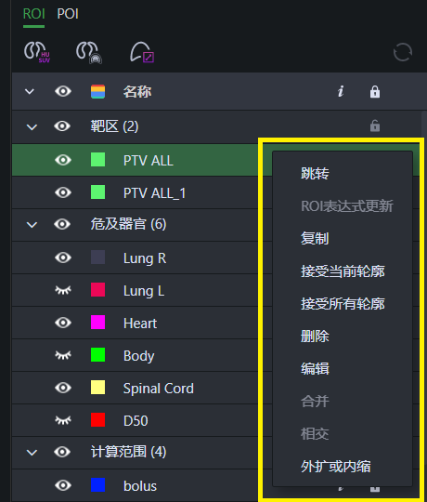Click the HU SUV organ contour icon
427x502 pixels.
[x=37, y=52]
